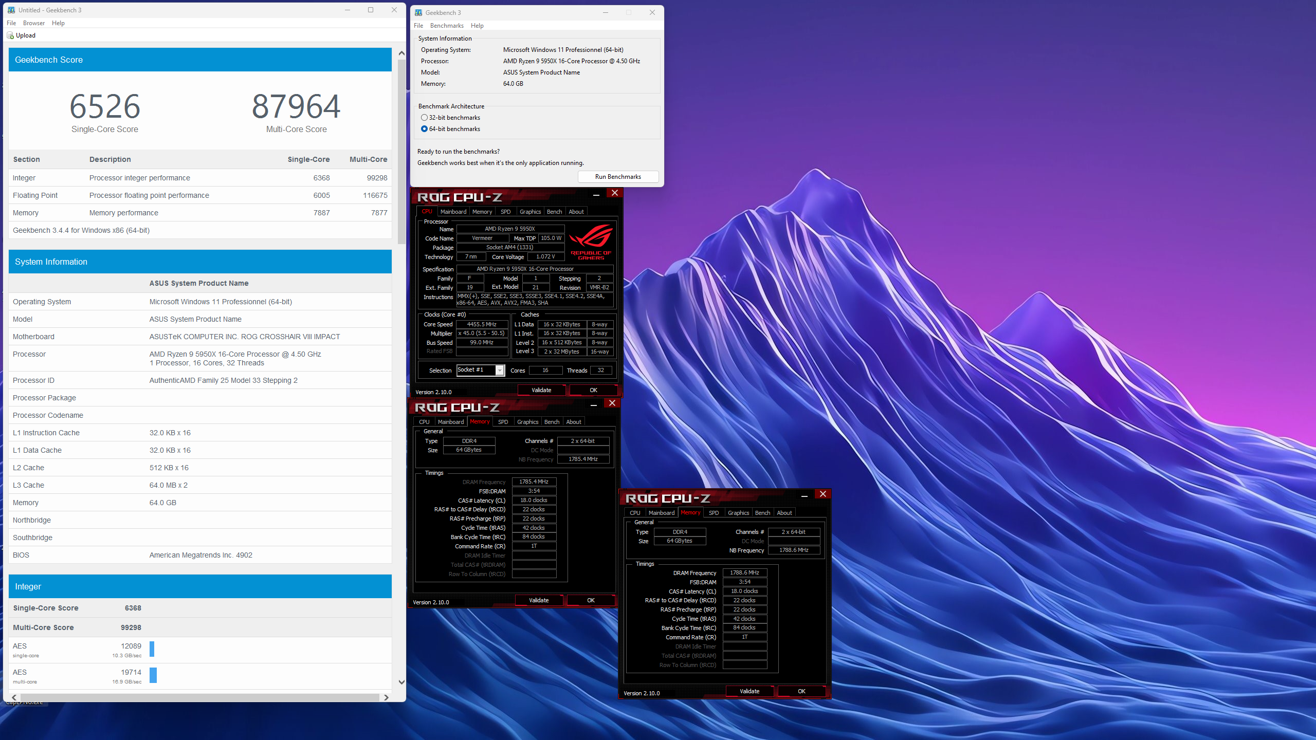
Task: Close the top ROG CPU-Z CPU window
Action: point(614,193)
